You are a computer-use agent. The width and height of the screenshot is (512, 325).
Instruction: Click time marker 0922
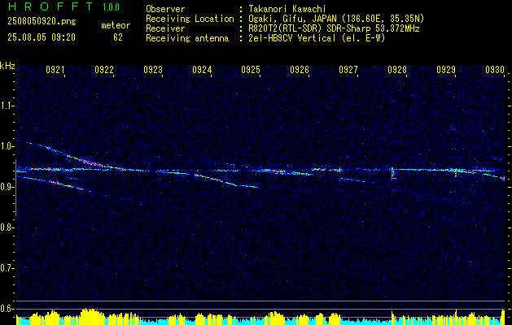tap(104, 69)
